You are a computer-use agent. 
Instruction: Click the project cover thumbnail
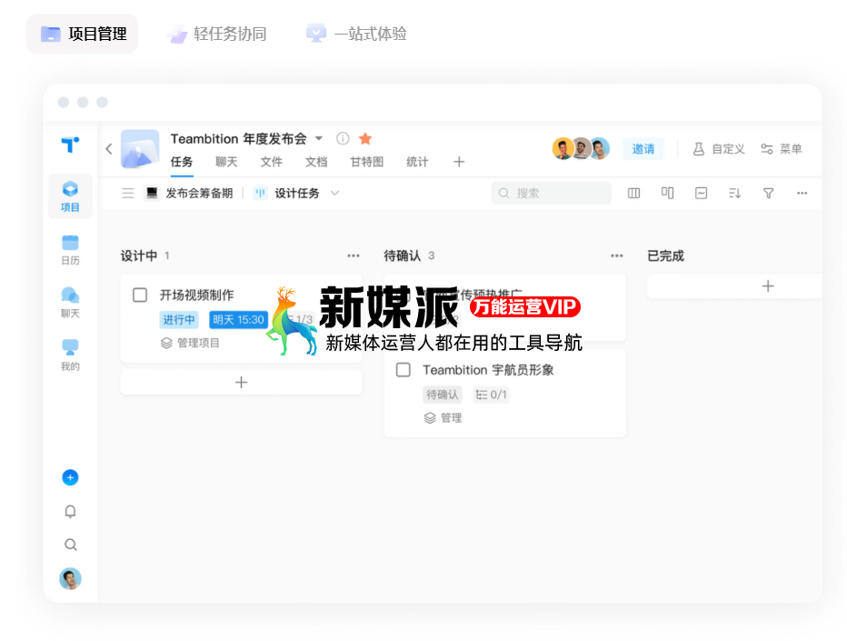[x=140, y=148]
